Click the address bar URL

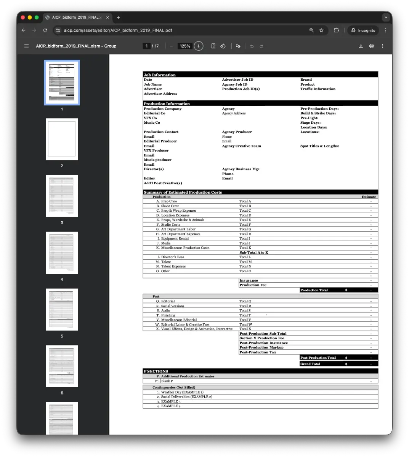[118, 30]
